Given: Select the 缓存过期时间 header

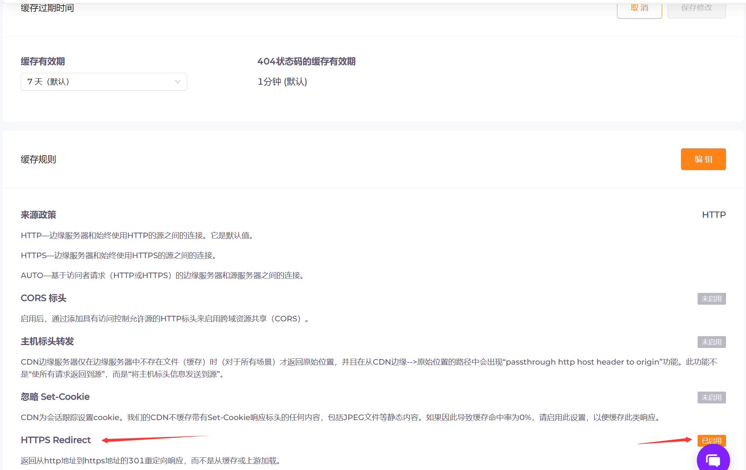Looking at the screenshot, I should (47, 8).
